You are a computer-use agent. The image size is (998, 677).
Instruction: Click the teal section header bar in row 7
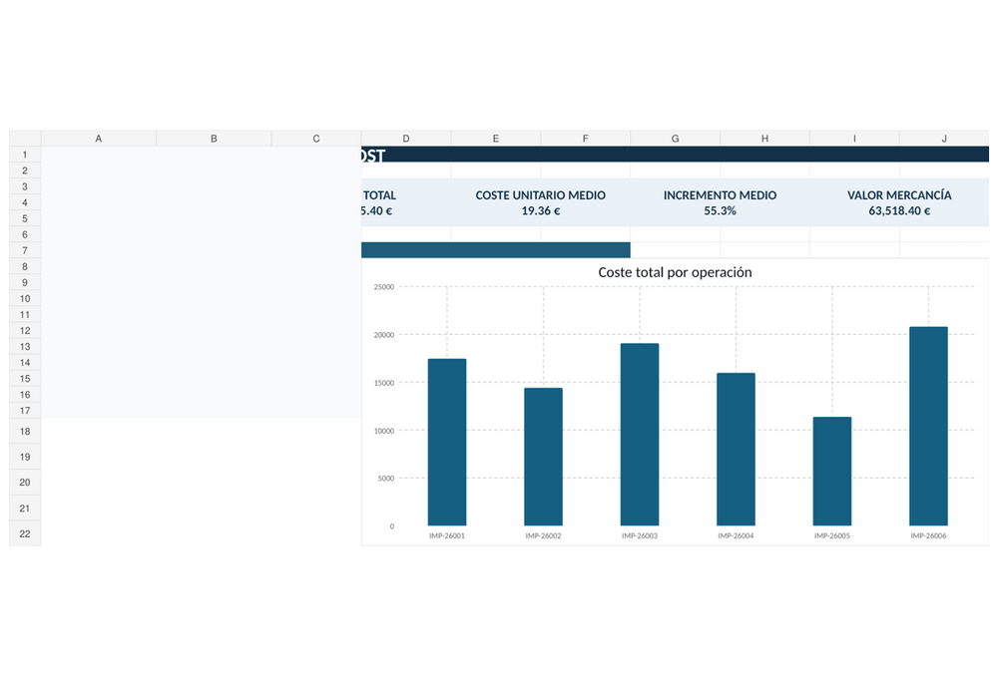(x=496, y=250)
